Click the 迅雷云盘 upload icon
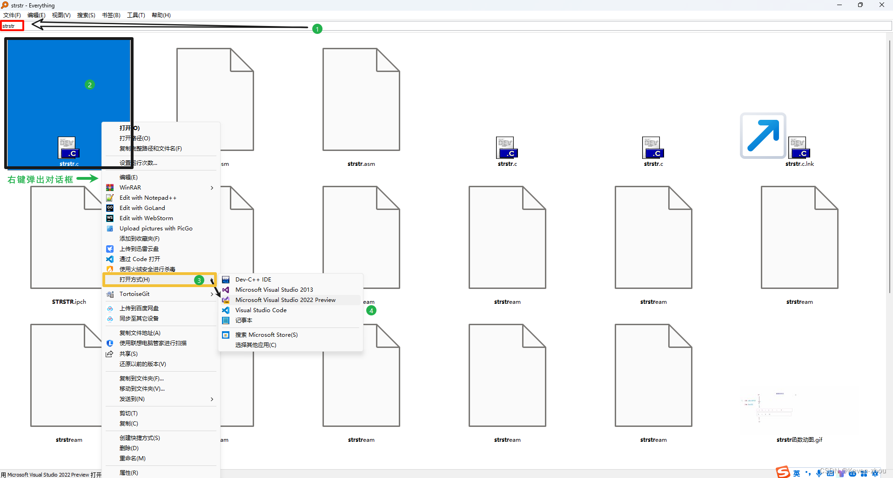 (110, 249)
